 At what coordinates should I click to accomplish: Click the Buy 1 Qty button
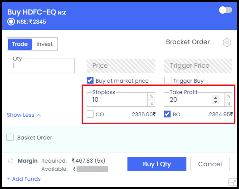click(157, 164)
